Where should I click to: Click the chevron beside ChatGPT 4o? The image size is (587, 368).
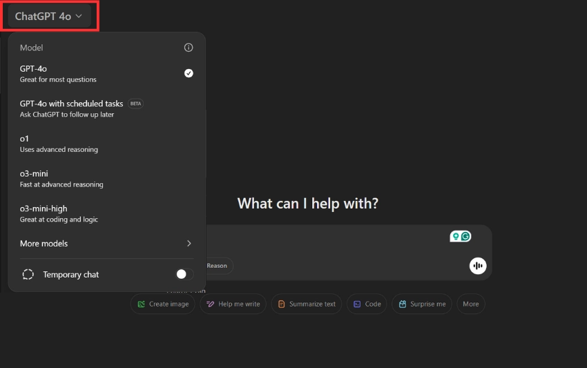(x=79, y=16)
